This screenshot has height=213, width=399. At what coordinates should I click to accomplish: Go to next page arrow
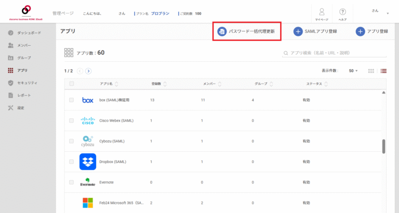point(88,71)
